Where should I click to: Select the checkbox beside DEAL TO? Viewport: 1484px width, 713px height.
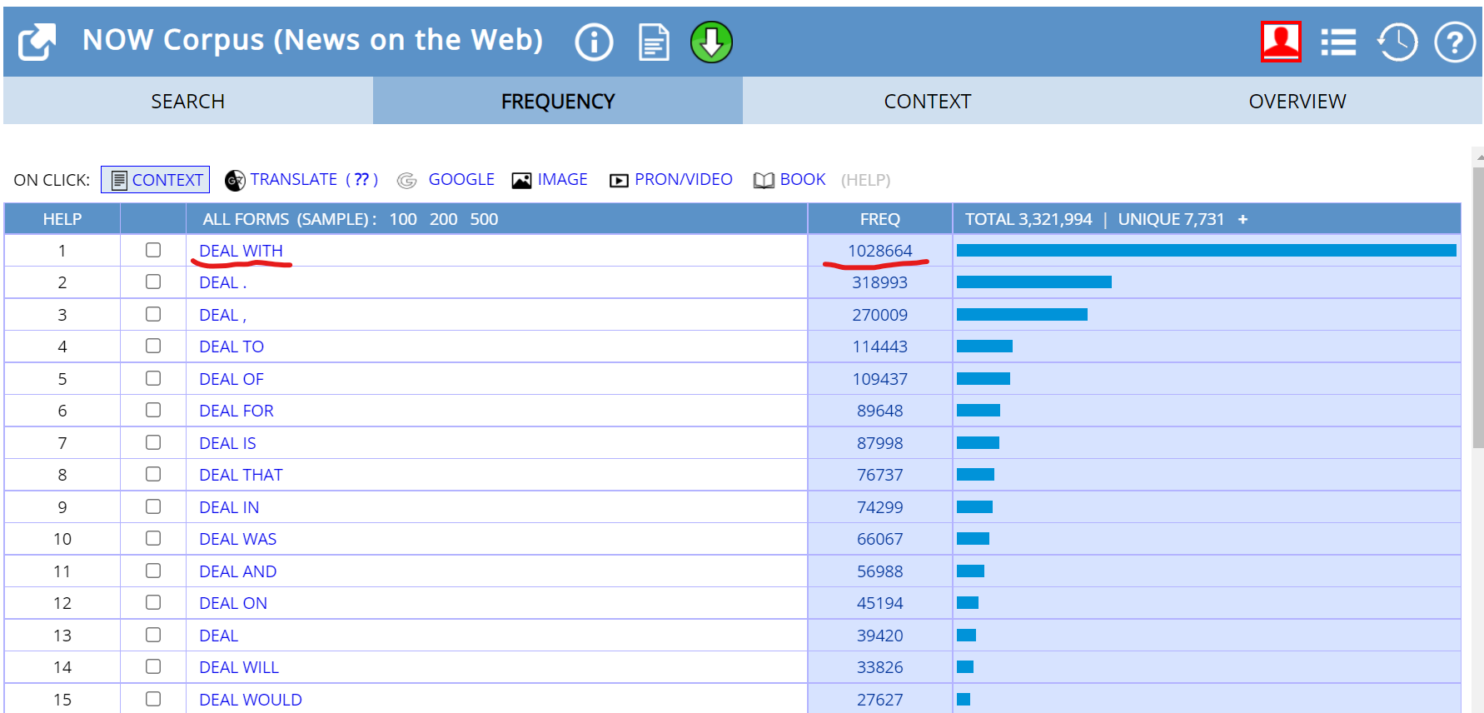153,346
